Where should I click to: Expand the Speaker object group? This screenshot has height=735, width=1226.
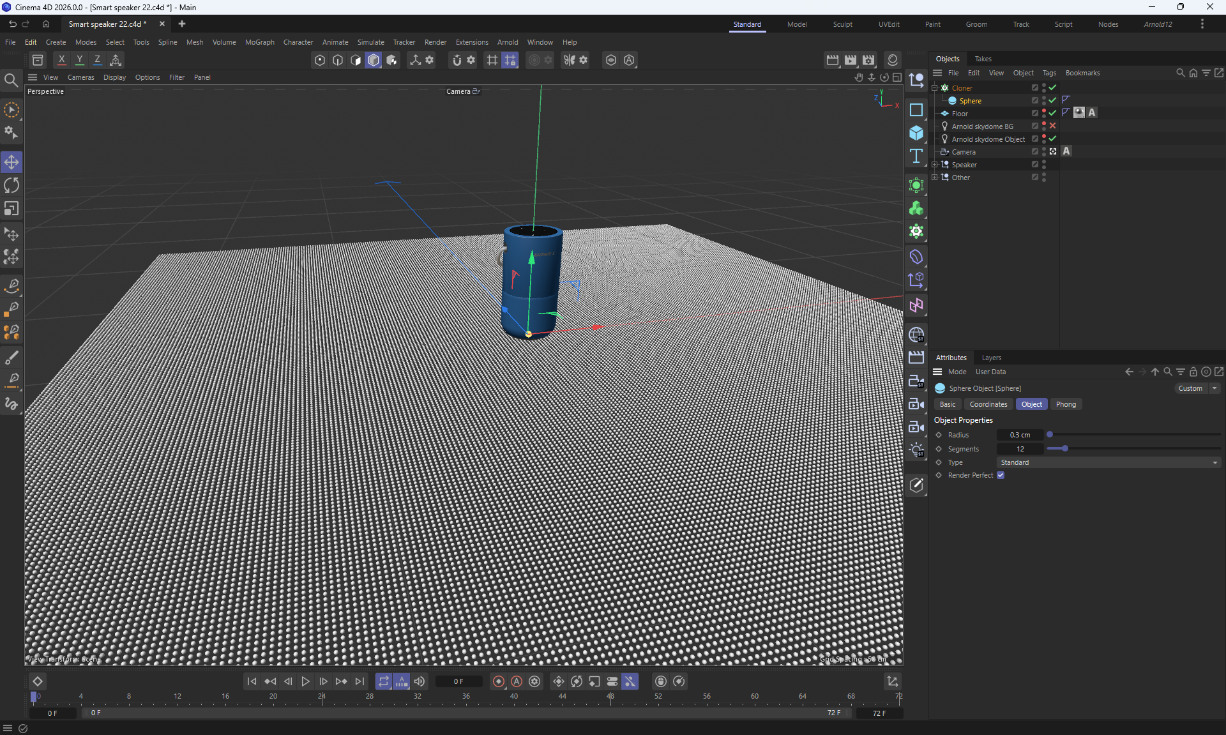[935, 165]
